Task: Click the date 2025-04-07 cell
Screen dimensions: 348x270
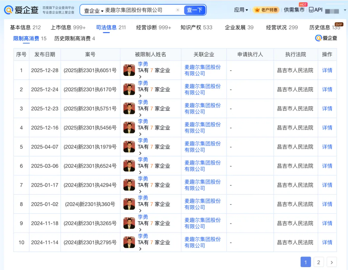Action: (x=44, y=147)
